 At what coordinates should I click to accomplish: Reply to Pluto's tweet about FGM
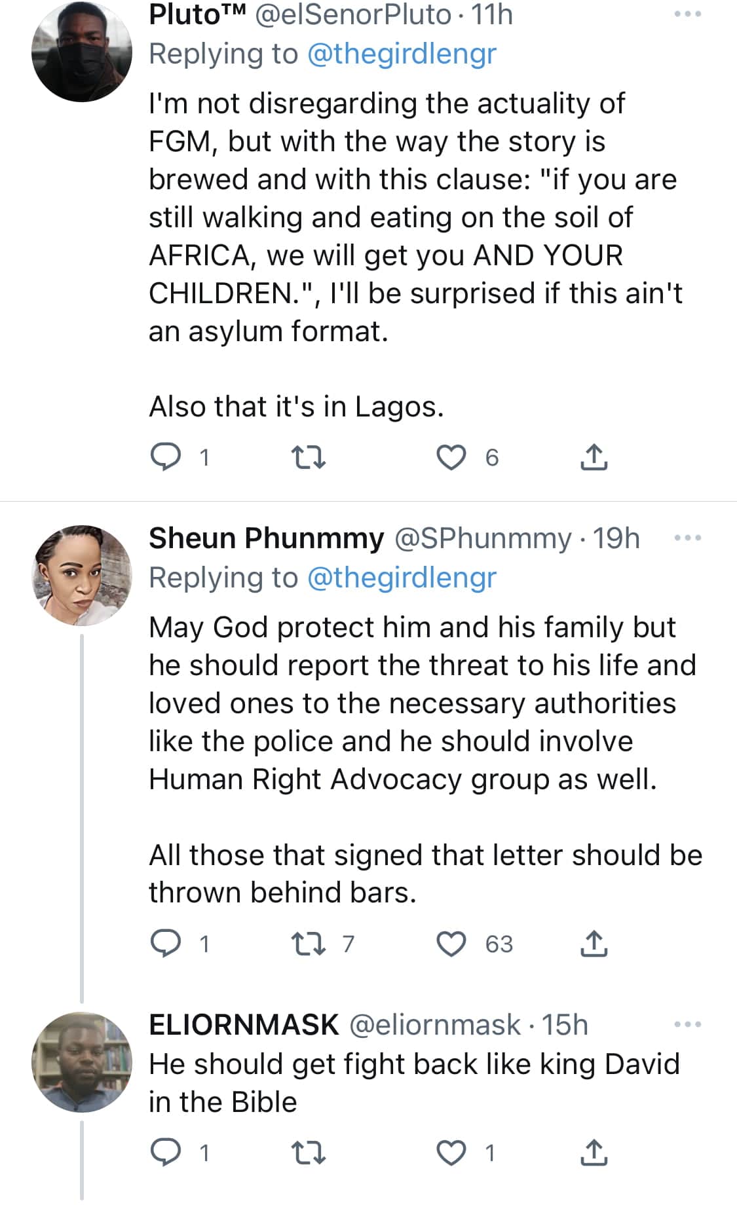click(166, 456)
